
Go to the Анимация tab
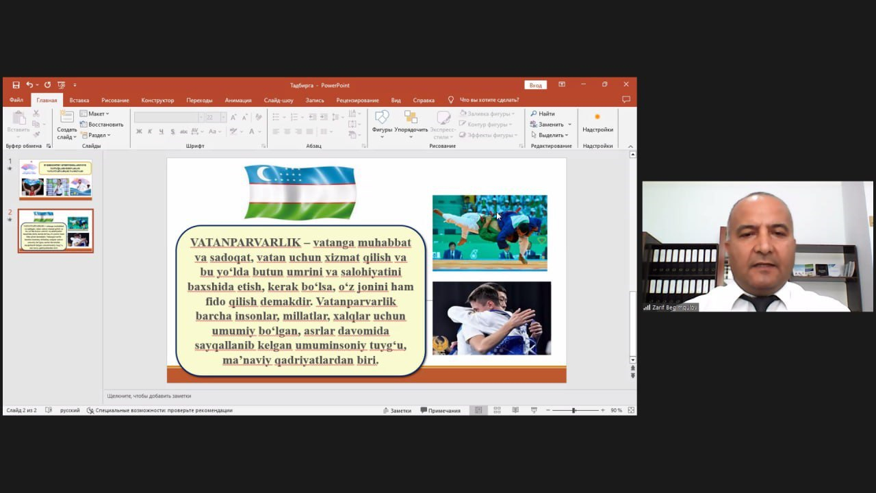pos(238,100)
